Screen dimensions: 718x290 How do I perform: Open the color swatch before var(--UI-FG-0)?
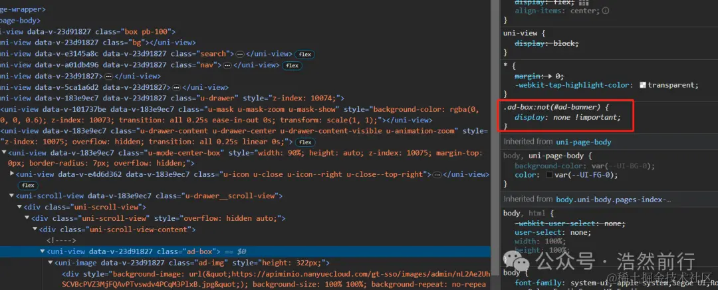click(x=550, y=175)
